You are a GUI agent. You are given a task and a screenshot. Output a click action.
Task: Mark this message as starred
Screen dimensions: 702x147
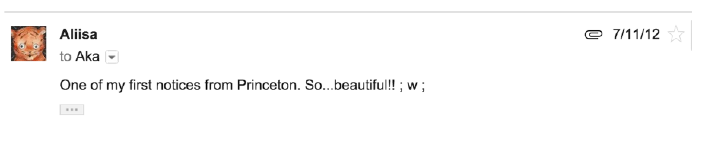[676, 34]
